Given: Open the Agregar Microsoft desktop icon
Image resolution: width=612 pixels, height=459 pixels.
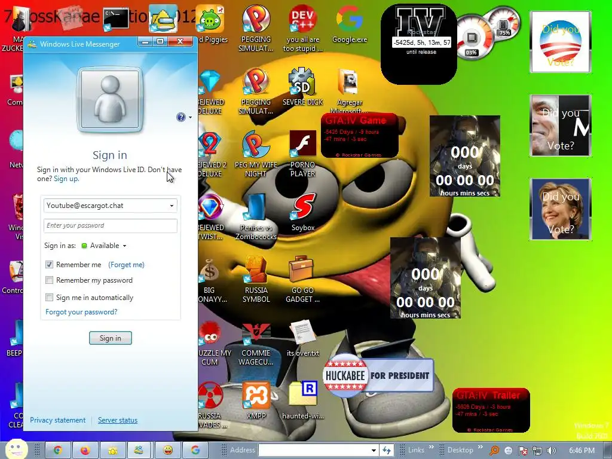Looking at the screenshot, I should [x=349, y=91].
